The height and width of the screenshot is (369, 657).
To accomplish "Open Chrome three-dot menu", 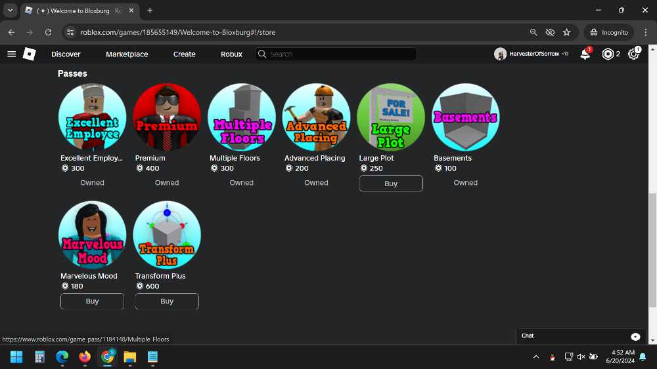I will point(646,32).
